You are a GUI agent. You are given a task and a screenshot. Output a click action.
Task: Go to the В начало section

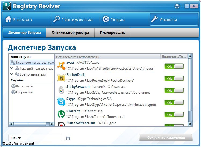27,20
